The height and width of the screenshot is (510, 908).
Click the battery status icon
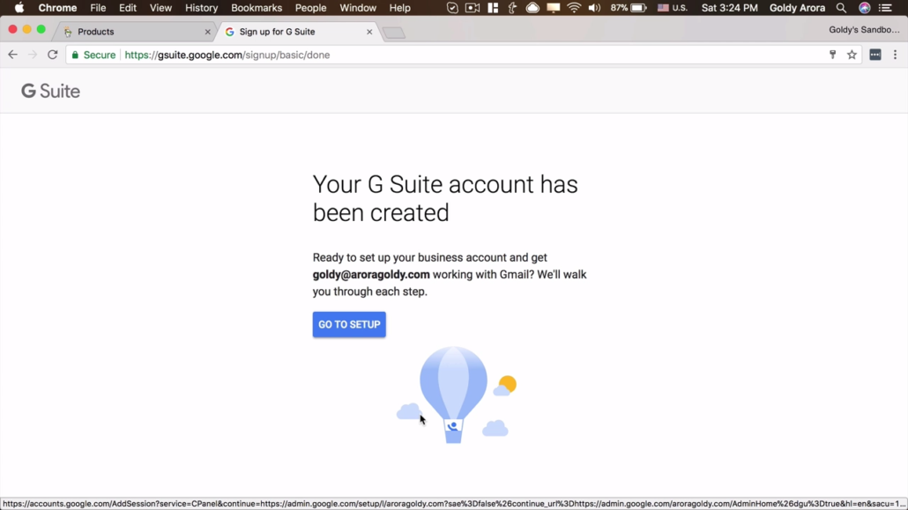pyautogui.click(x=639, y=8)
